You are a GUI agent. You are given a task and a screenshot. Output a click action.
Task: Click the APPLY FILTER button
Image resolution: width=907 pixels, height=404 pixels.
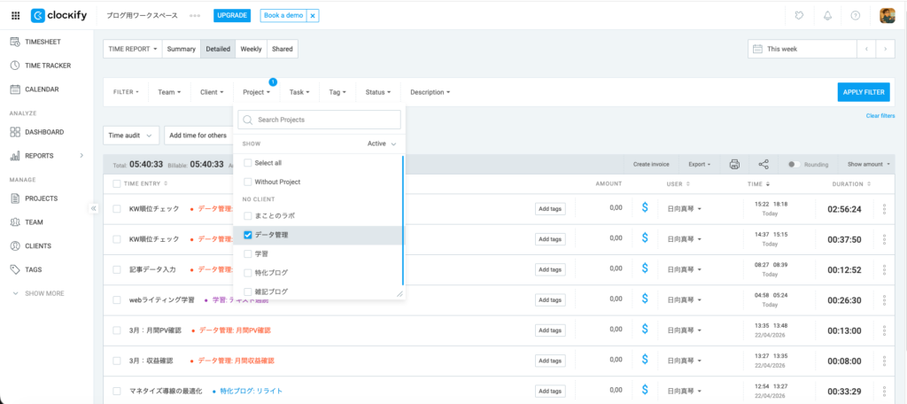(863, 92)
